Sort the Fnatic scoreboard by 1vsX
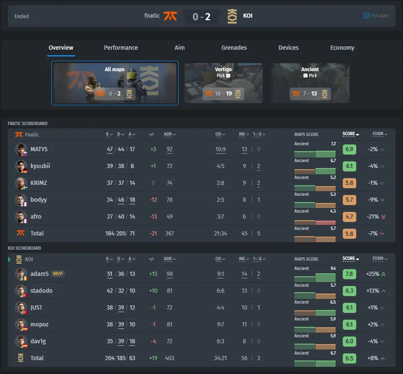This screenshot has height=374, width=403. tap(259, 134)
